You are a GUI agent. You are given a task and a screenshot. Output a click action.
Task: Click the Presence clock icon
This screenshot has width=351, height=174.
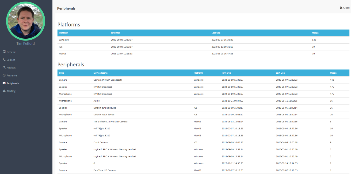click(x=4, y=75)
